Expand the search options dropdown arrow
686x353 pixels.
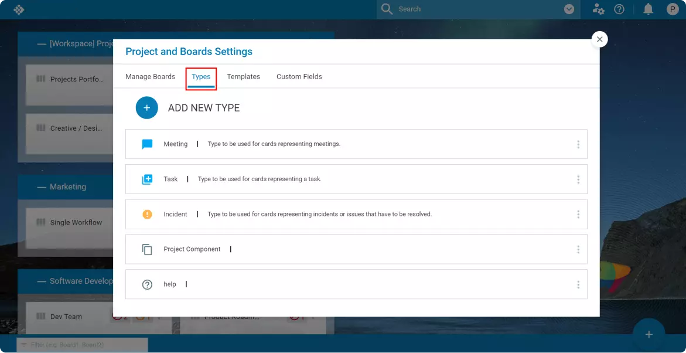568,9
